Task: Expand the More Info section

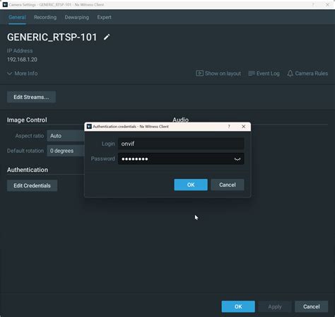Action: [x=23, y=74]
